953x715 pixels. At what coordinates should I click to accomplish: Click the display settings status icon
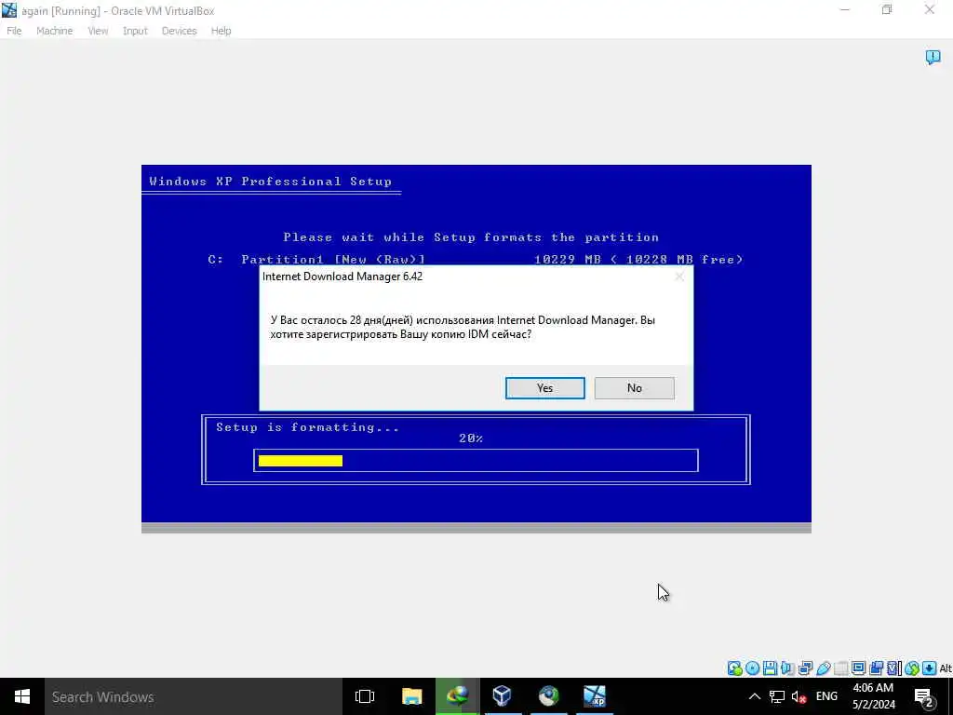[x=858, y=668]
